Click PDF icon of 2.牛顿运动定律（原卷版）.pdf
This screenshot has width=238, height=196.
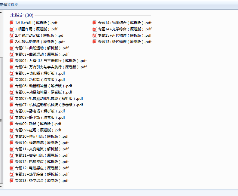point(12,42)
